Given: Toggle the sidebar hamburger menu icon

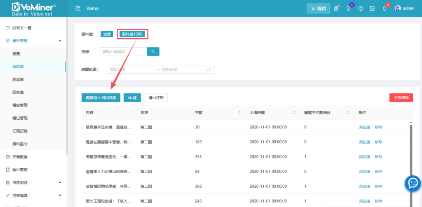Looking at the screenshot, I should [x=77, y=9].
